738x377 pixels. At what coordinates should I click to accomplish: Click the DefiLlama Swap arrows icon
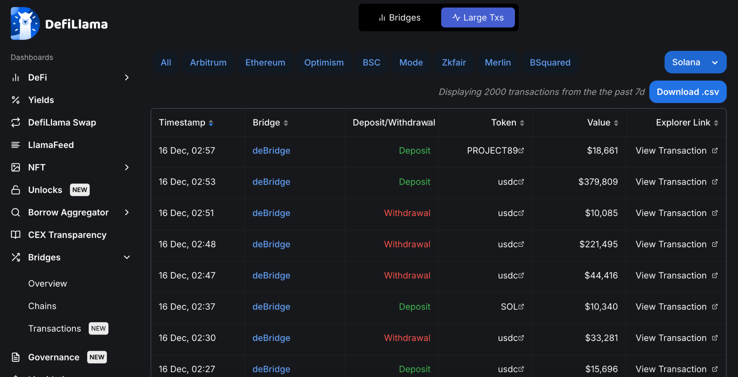(x=15, y=122)
